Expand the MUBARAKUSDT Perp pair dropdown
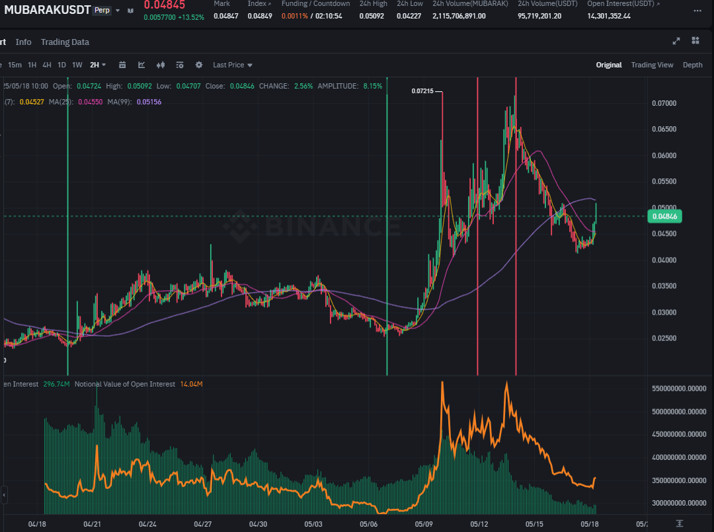714x532 pixels. (x=118, y=11)
